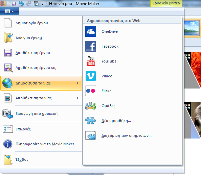Choose Έξοδος to quit
Viewport: 201px width, 175px height.
[41, 159]
